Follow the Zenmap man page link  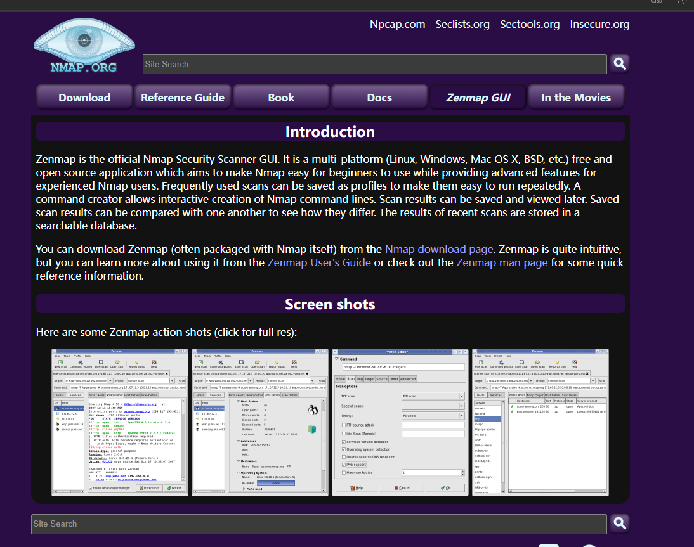502,262
